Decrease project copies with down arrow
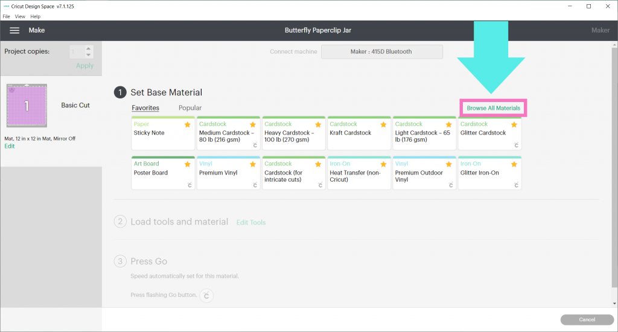The height and width of the screenshot is (332, 618). point(89,55)
